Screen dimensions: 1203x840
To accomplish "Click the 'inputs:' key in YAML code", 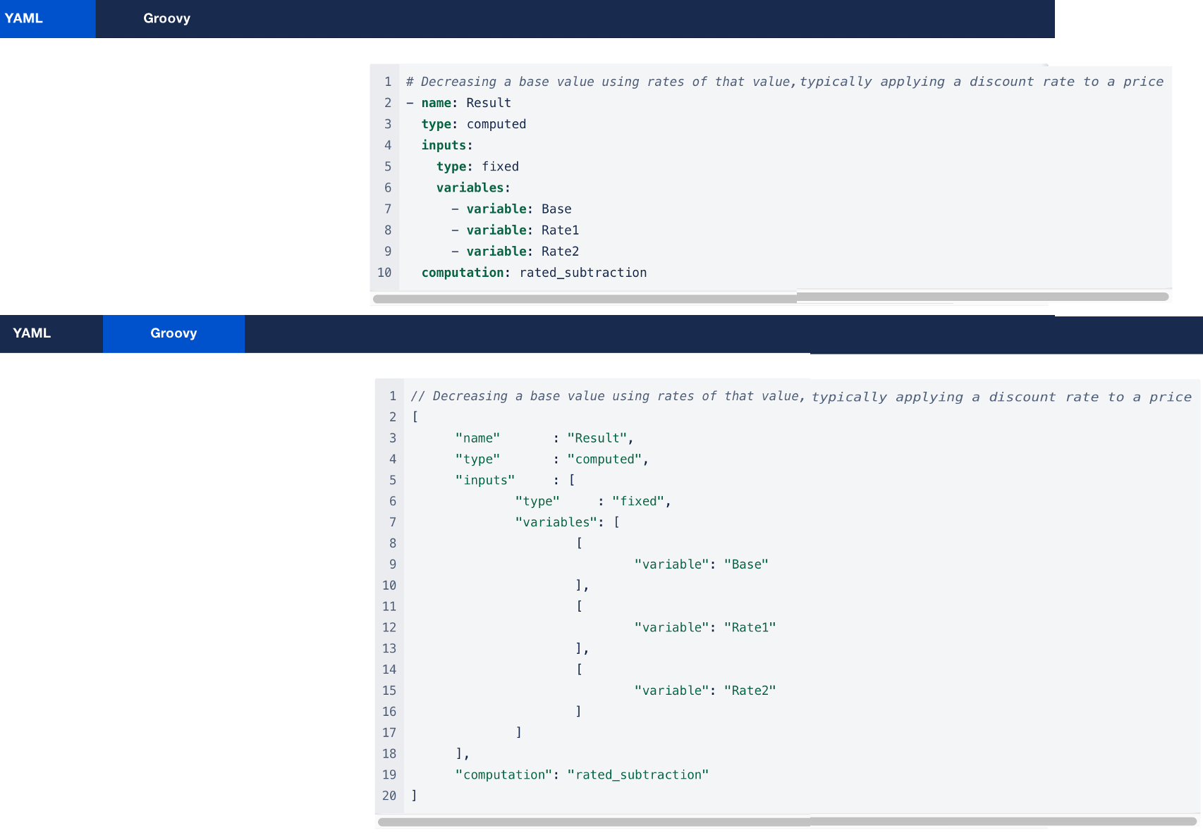I will (x=446, y=145).
